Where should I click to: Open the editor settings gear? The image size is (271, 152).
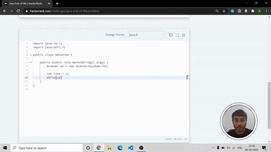(x=183, y=35)
